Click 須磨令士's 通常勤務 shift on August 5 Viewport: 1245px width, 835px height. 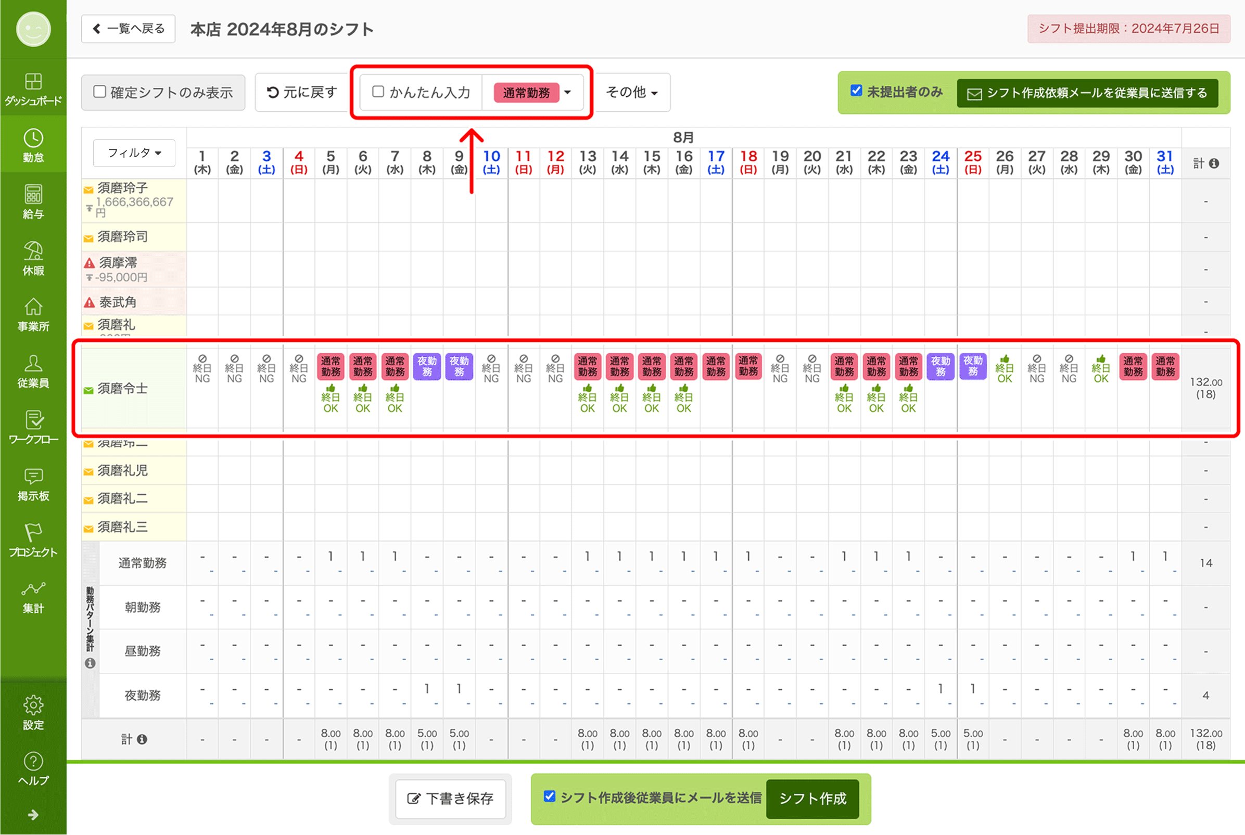(x=331, y=366)
